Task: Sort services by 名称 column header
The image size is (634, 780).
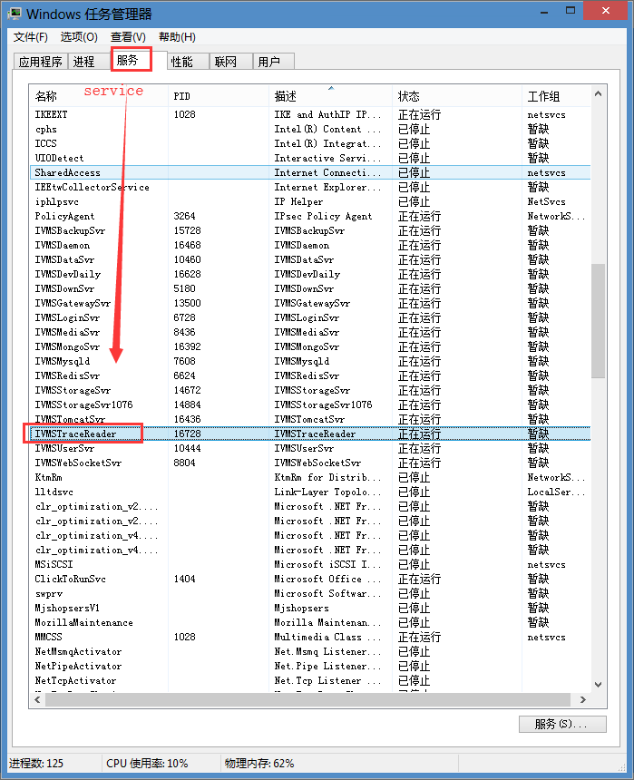Action: tap(99, 96)
